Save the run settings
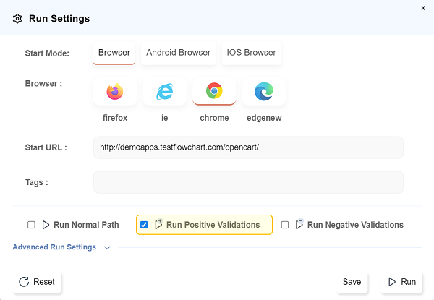434x300 pixels. (352, 282)
